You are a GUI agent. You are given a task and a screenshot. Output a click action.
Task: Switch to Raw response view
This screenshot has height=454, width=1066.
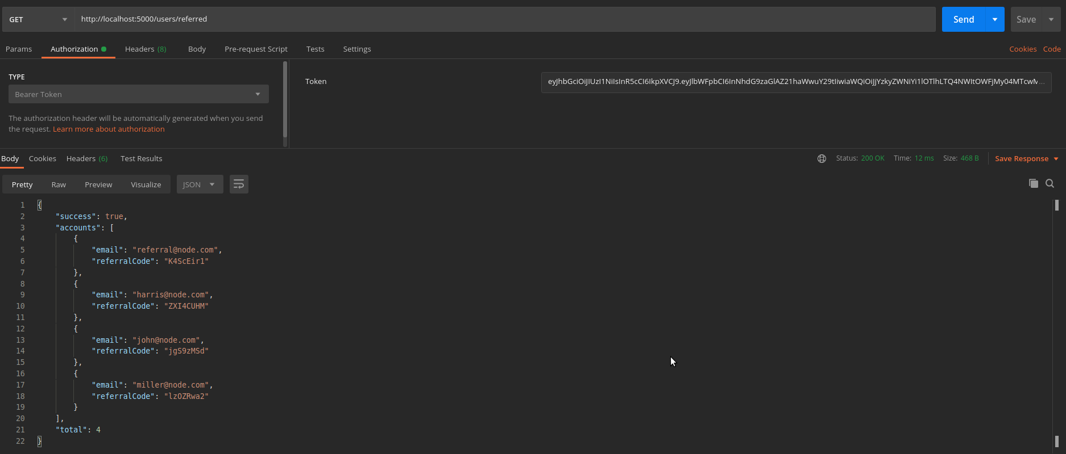[x=59, y=184]
